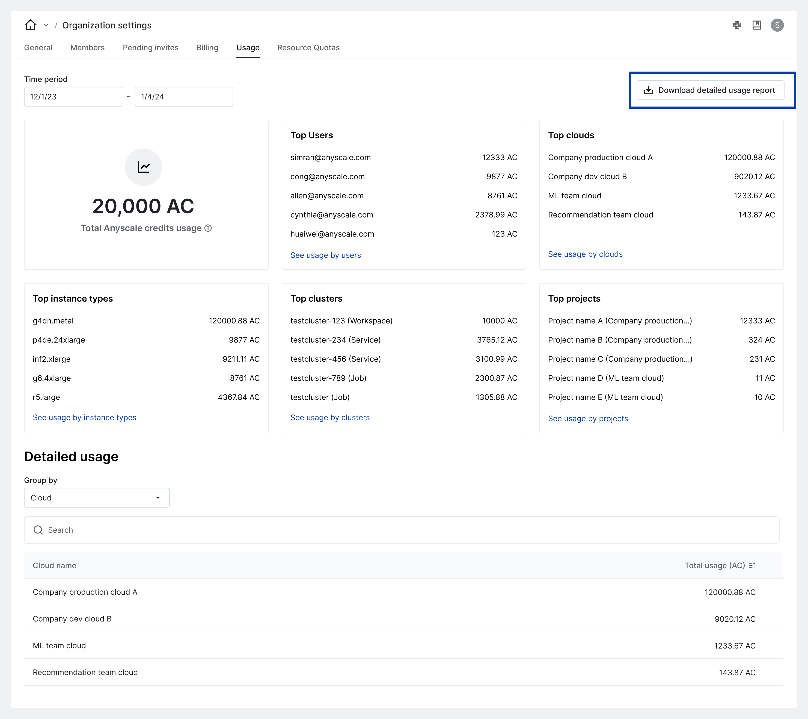
Task: Click the search magnifier icon in table
Action: 39,529
